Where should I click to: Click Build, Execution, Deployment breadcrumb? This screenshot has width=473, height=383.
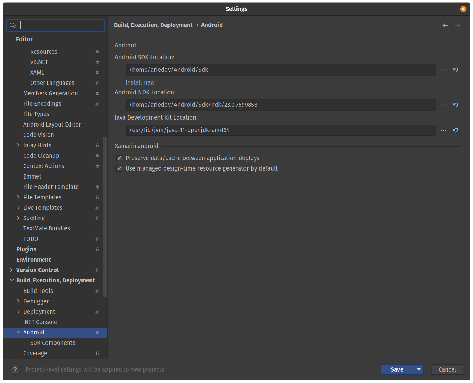click(x=153, y=25)
